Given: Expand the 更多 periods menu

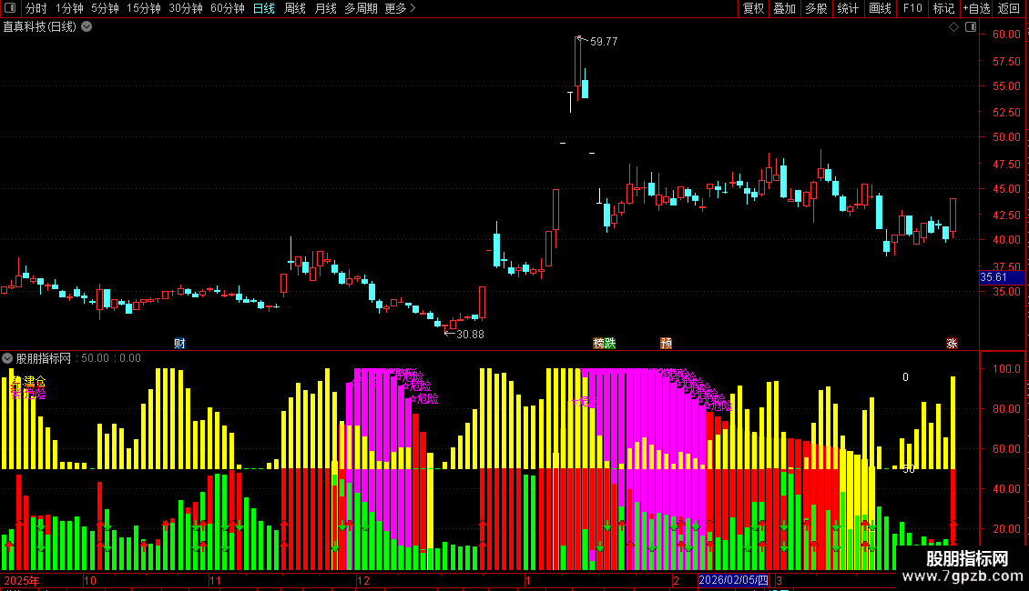Looking at the screenshot, I should (x=400, y=8).
